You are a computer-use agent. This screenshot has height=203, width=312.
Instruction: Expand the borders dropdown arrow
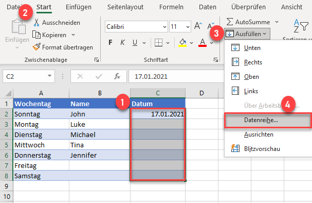(168, 43)
